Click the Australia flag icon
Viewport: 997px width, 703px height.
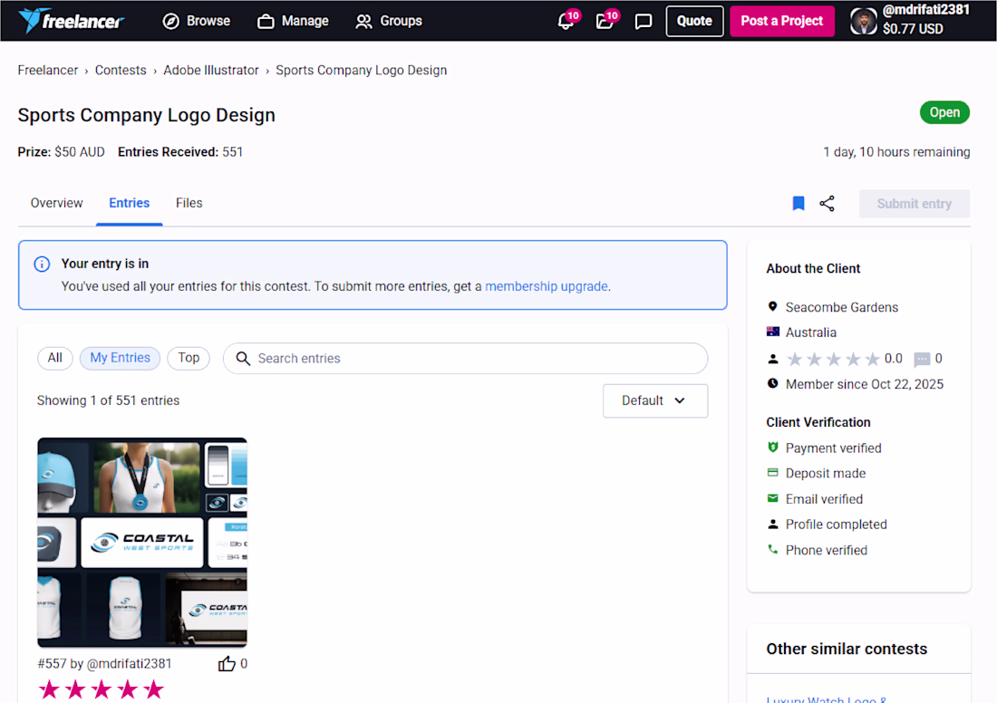(773, 332)
